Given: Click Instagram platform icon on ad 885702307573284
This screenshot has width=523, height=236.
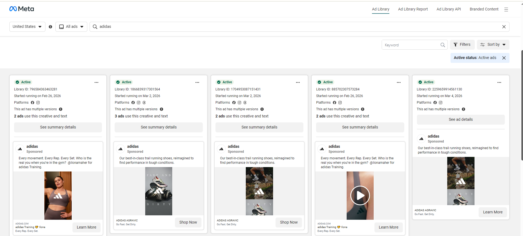Looking at the screenshot, I should point(340,103).
